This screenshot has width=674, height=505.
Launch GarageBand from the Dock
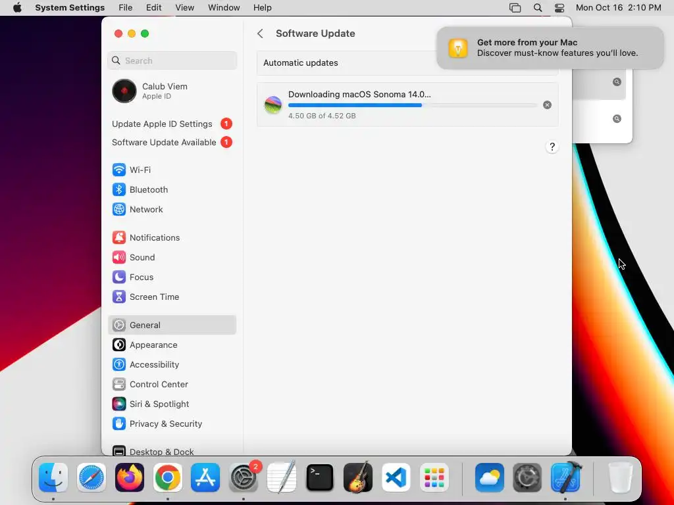(357, 477)
